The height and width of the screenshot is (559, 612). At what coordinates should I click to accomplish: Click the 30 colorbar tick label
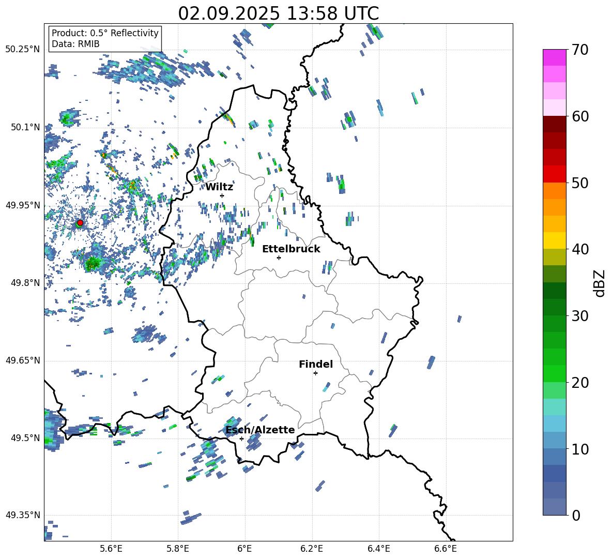[x=580, y=316]
